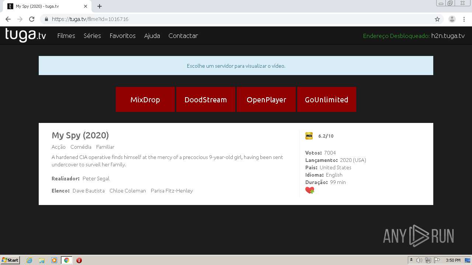472x265 pixels.
Task: Open the Filmes menu
Action: (x=66, y=36)
